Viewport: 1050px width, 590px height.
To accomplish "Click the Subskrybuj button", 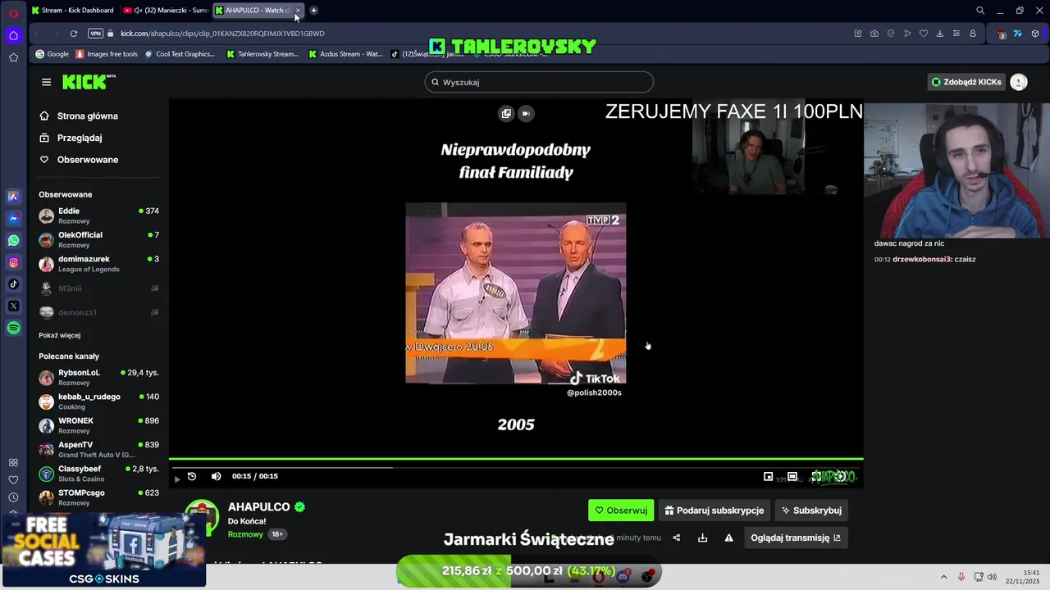I will [x=811, y=511].
